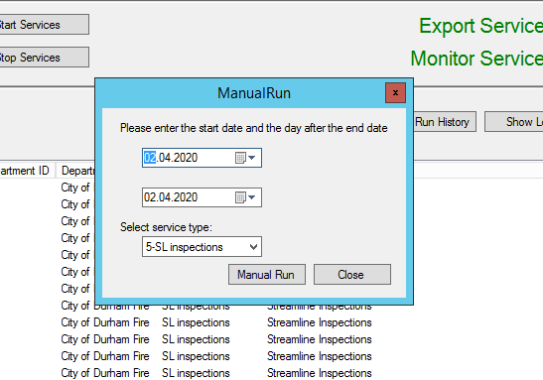Click the end date field text
The image size is (543, 380).
171,197
